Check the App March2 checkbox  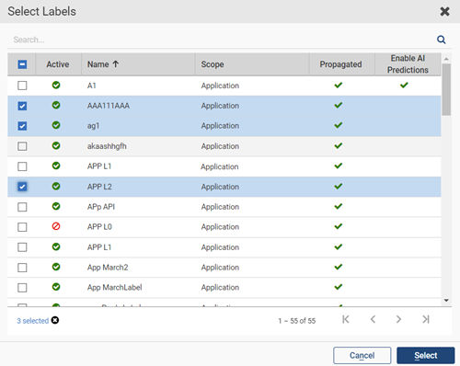pyautogui.click(x=22, y=268)
